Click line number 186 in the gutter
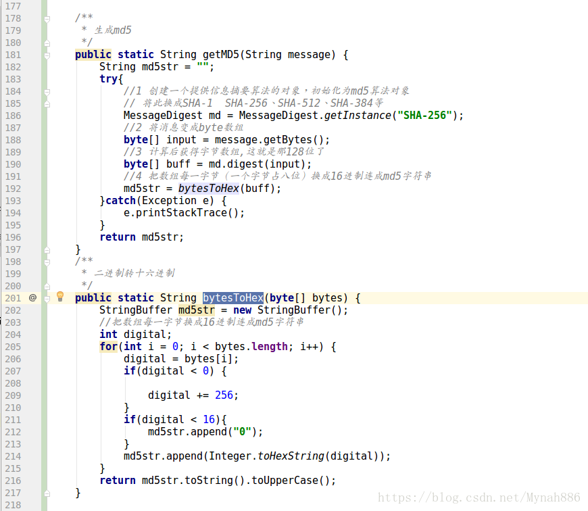Image resolution: width=588 pixels, height=511 pixels. click(13, 116)
